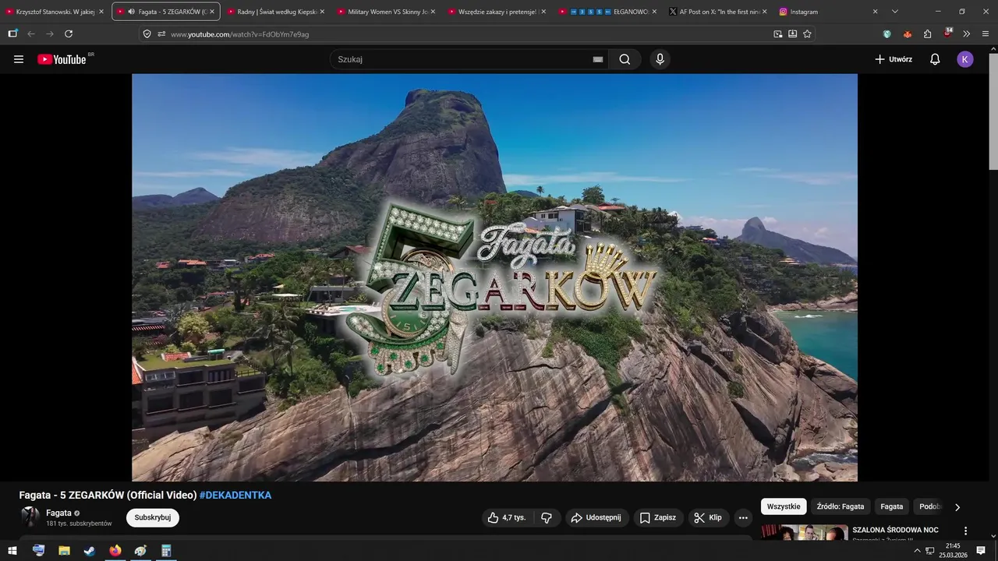Click the Klip scissors button
This screenshot has width=998, height=561.
(x=708, y=517)
